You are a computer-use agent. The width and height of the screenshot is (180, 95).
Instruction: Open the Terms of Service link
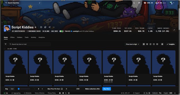pyautogui.click(x=40, y=93)
